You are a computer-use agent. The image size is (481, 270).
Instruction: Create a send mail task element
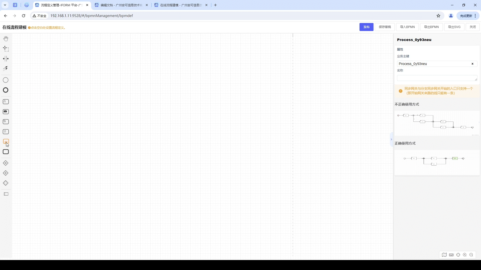click(x=6, y=111)
